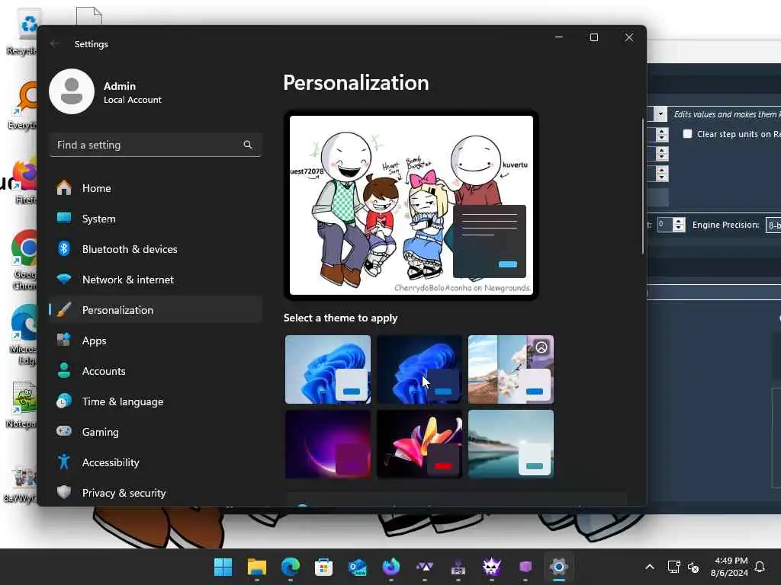Select Personalization in sidebar

[x=156, y=310]
